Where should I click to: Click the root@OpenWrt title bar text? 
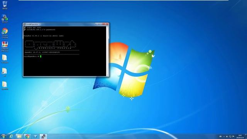pyautogui.click(x=32, y=24)
